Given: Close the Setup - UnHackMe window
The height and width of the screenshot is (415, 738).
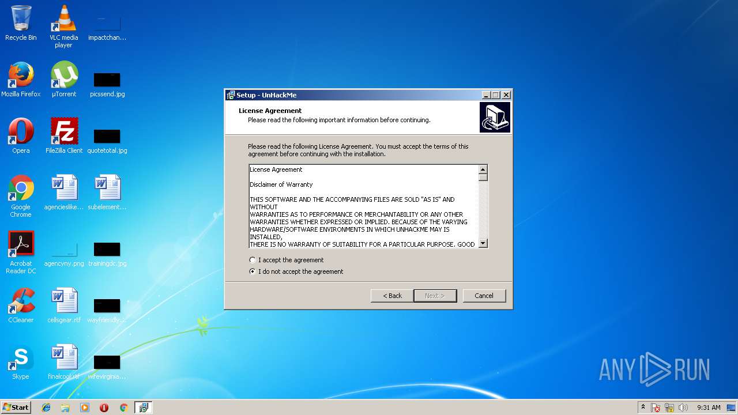Looking at the screenshot, I should [x=506, y=95].
